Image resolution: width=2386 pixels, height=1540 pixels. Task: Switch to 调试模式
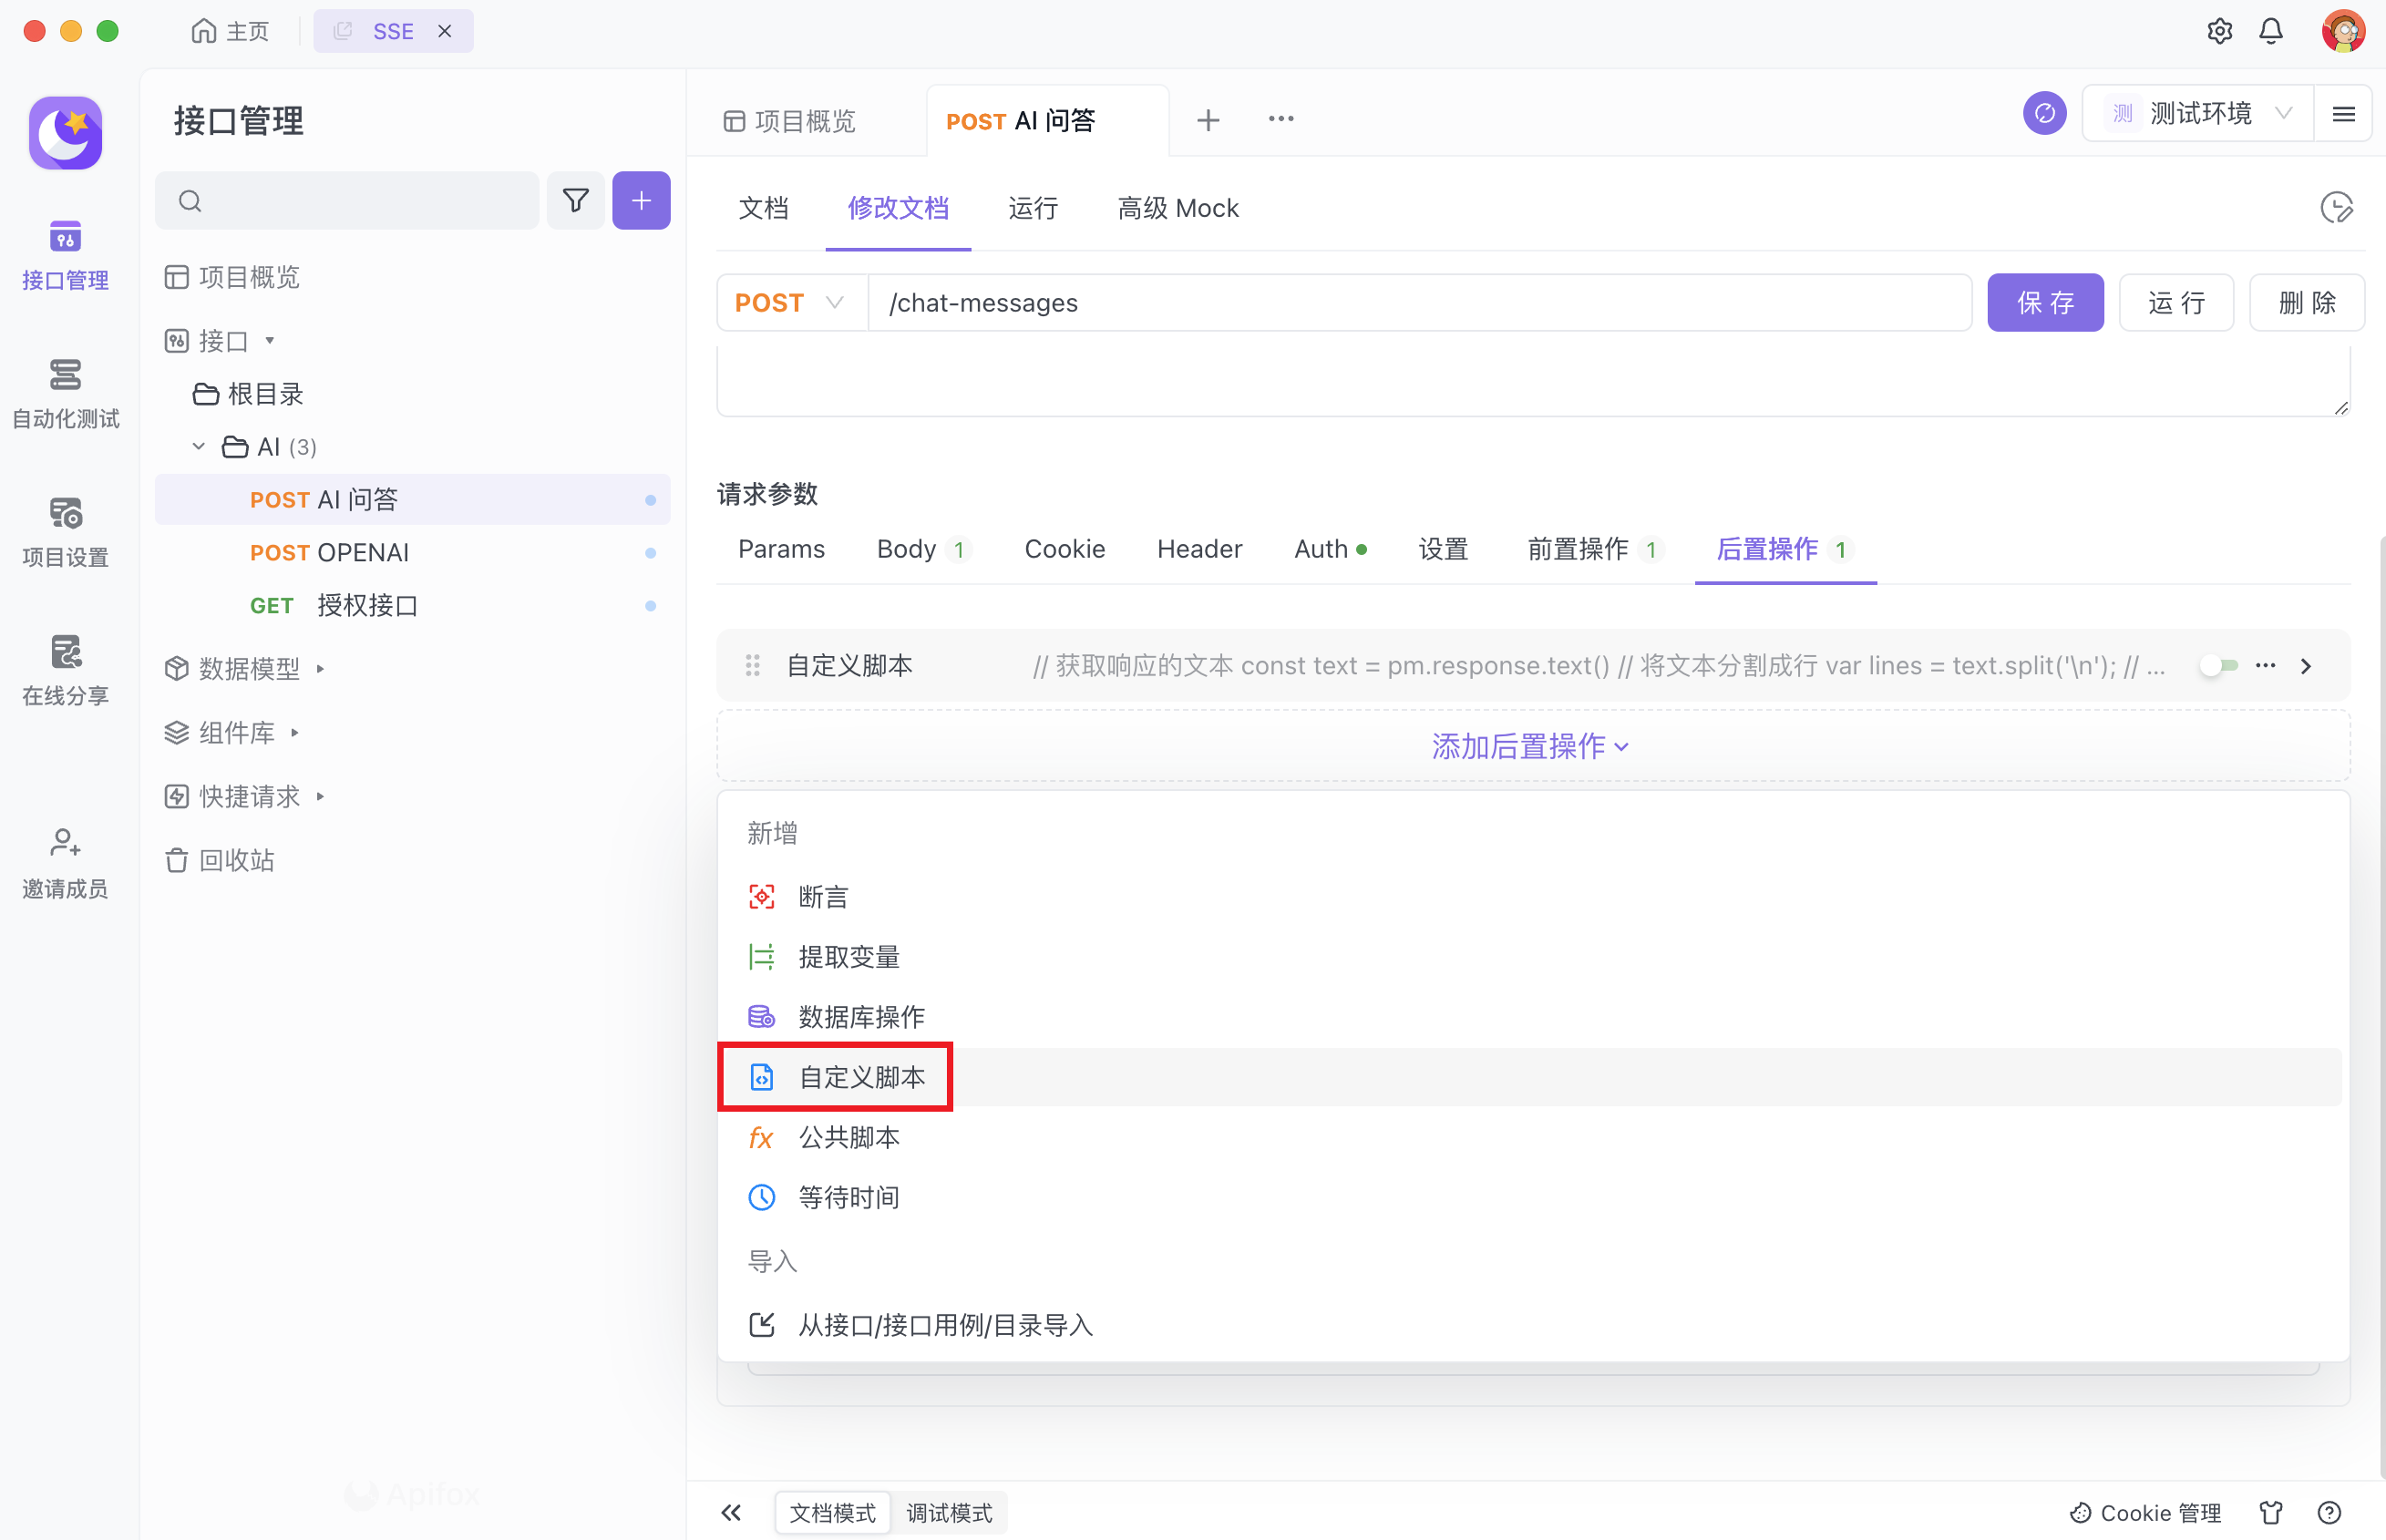tap(948, 1512)
